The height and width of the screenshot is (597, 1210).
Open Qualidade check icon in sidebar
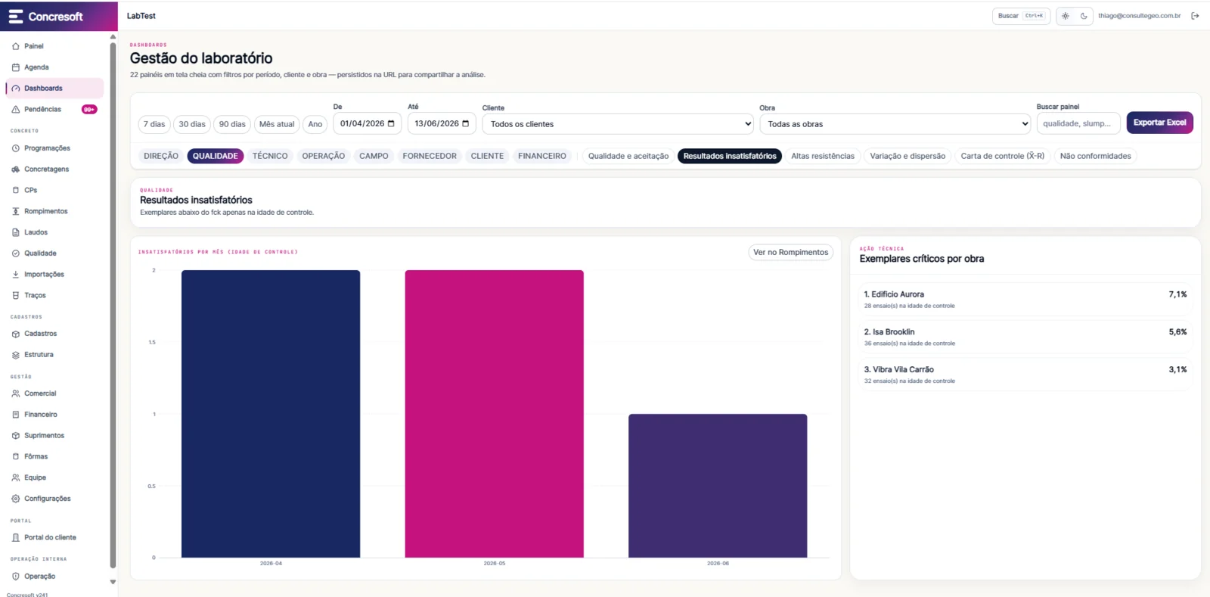[15, 253]
